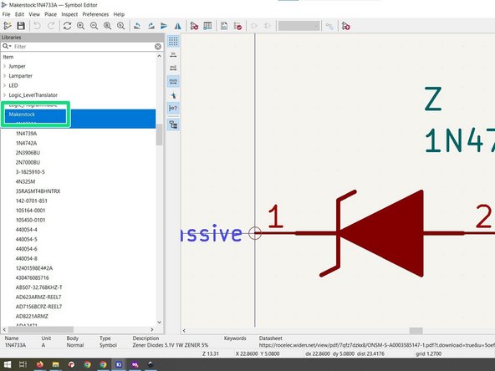This screenshot has width=495, height=371.
Task: Open the Edit menu
Action: click(19, 14)
